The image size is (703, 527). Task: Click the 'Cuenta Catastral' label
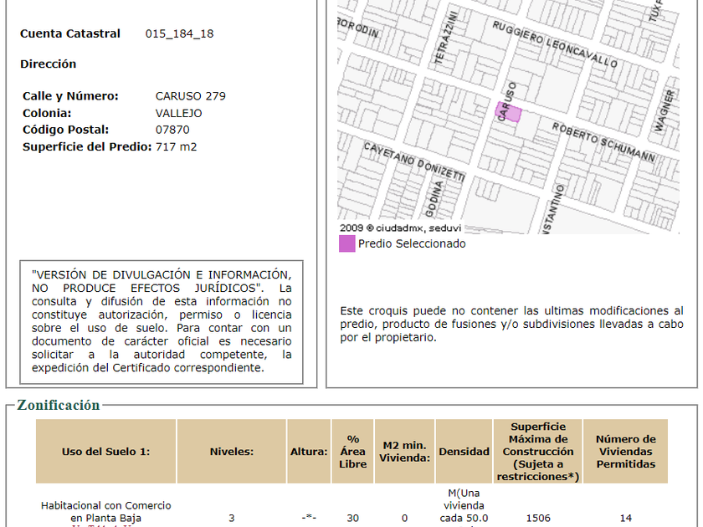tap(70, 33)
